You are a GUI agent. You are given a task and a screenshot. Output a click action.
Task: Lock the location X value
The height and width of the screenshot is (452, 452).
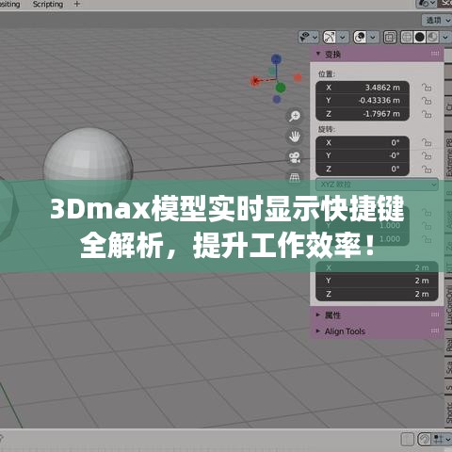pos(427,87)
